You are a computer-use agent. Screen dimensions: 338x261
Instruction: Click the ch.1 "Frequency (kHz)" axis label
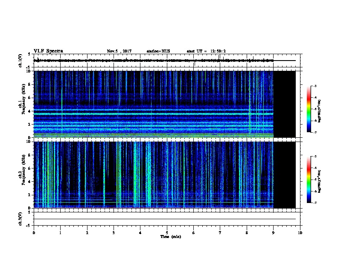(23, 99)
